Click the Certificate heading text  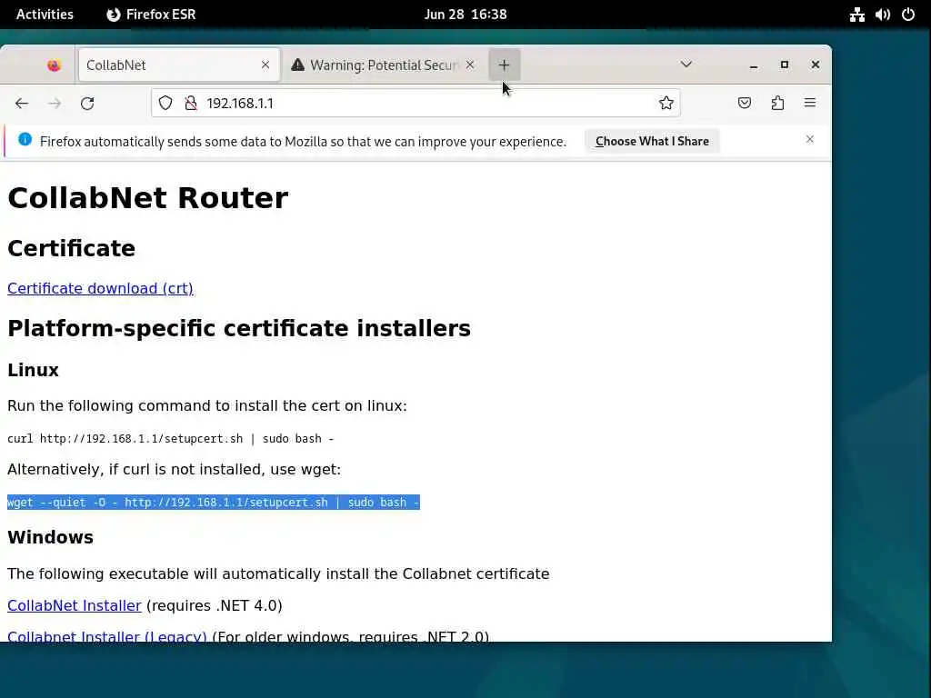click(71, 248)
